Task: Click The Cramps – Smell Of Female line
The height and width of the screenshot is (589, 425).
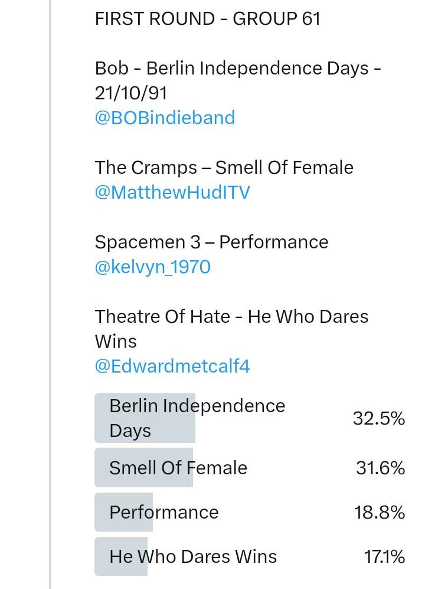Action: click(224, 168)
